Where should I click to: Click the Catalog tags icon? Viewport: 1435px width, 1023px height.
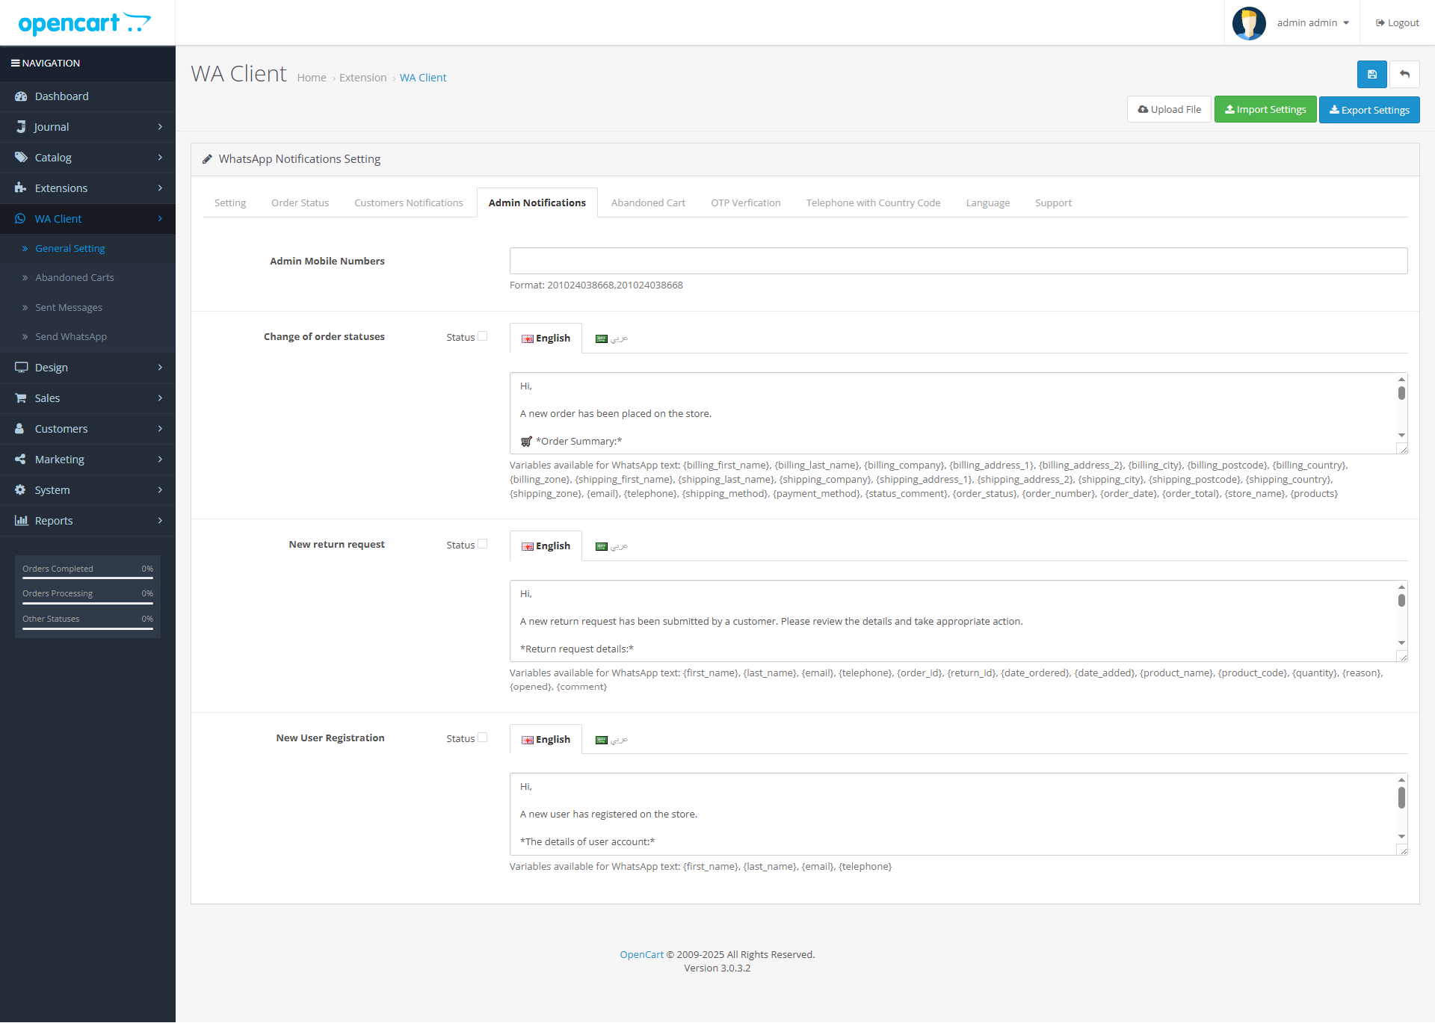(21, 158)
